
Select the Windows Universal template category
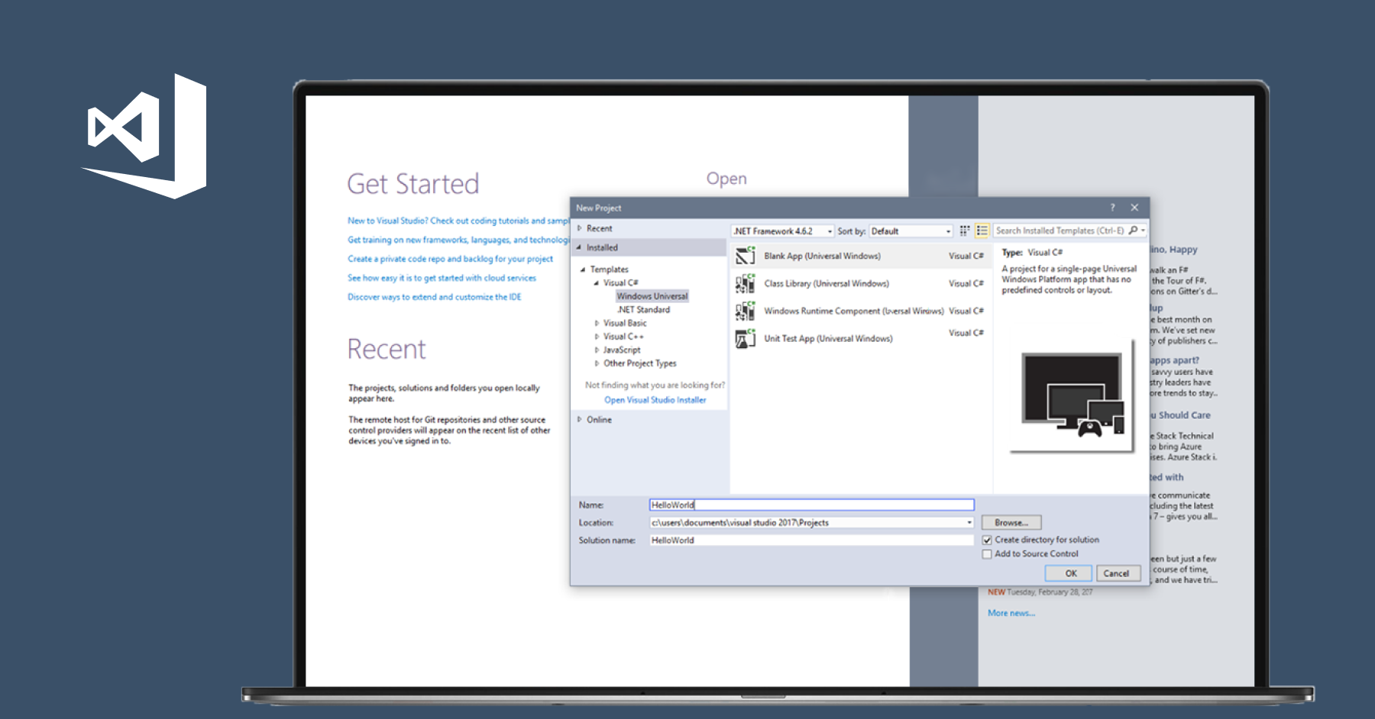(652, 296)
